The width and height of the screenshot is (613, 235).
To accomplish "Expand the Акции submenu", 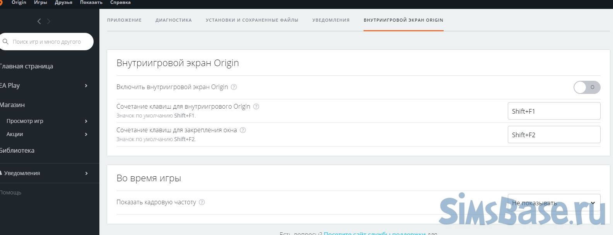I will [86, 135].
